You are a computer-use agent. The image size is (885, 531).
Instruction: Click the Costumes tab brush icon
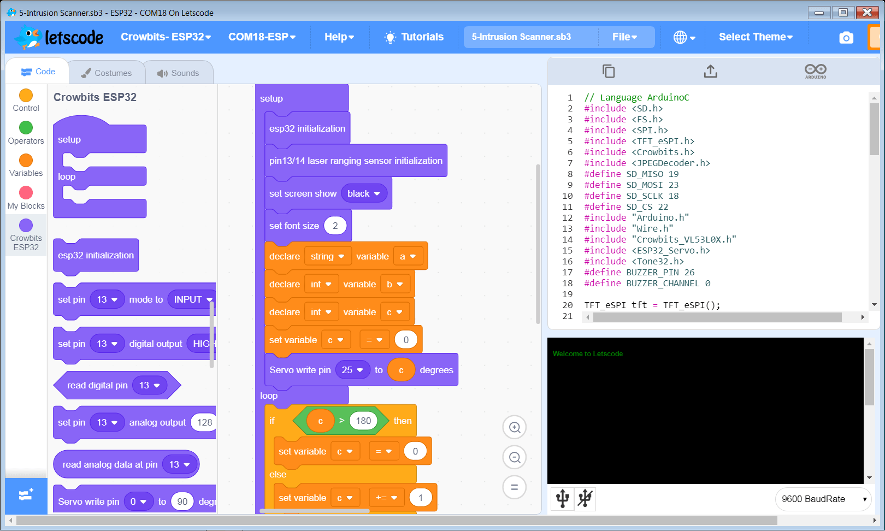86,73
